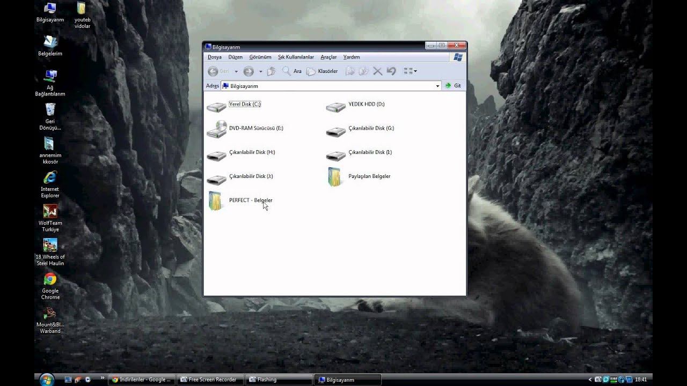Click the Copy To toolbar icon

point(363,71)
